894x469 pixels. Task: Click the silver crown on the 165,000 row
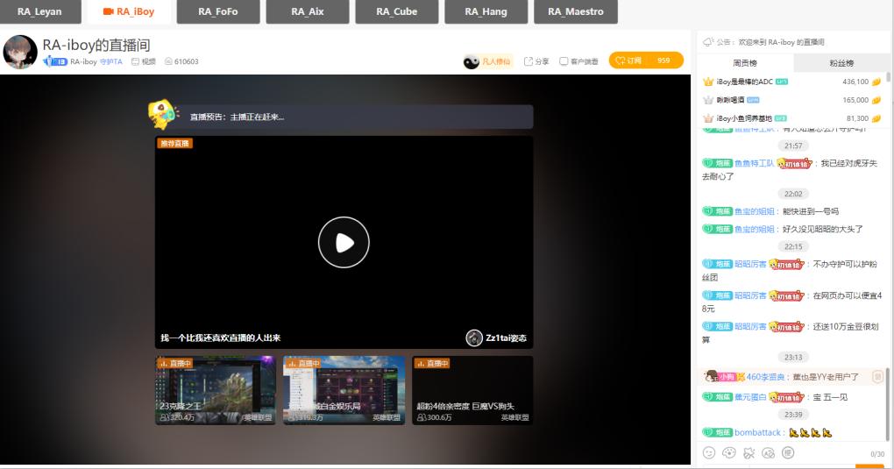pos(708,100)
